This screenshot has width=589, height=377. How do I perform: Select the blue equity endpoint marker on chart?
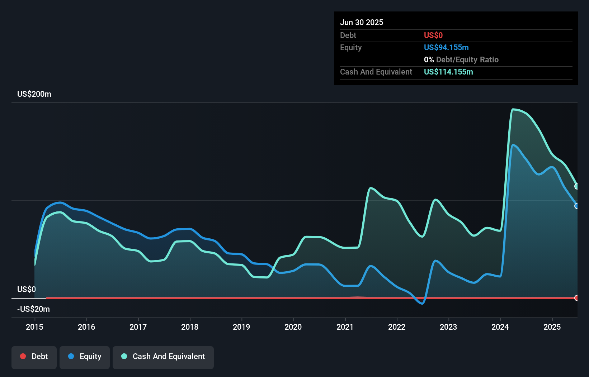pyautogui.click(x=577, y=206)
